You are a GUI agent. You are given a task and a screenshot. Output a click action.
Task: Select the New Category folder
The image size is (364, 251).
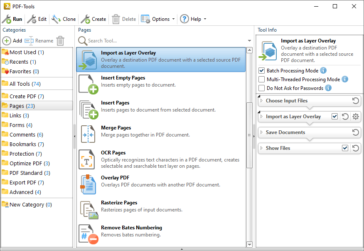coord(37,204)
